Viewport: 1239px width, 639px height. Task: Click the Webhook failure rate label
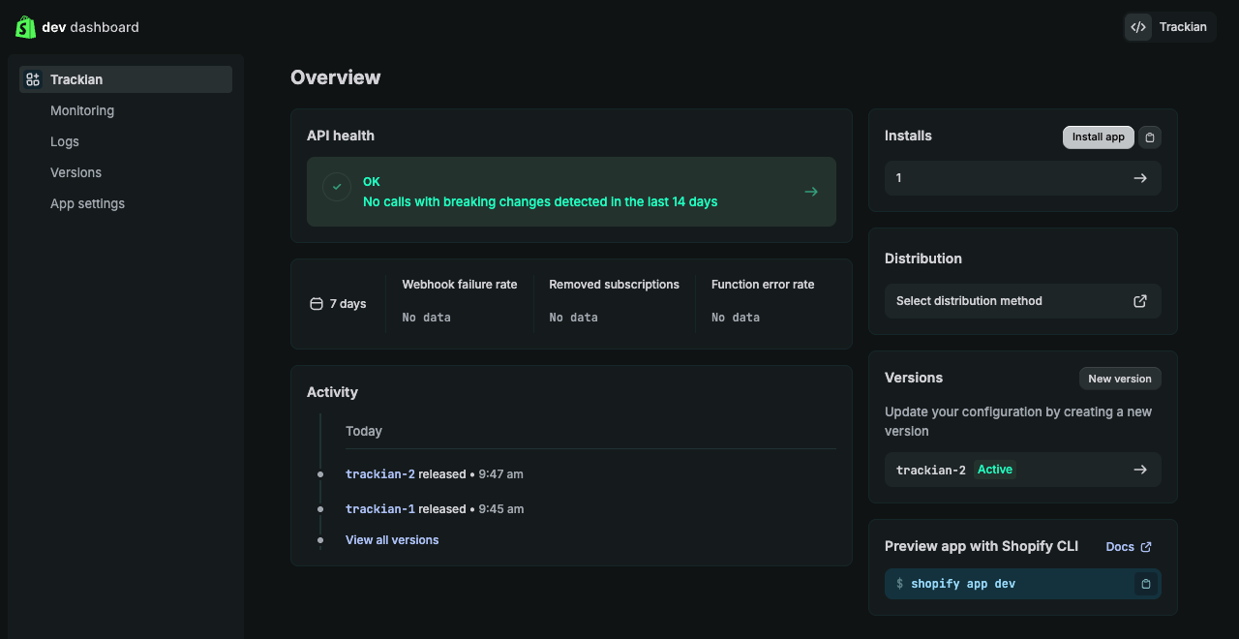pyautogui.click(x=460, y=285)
